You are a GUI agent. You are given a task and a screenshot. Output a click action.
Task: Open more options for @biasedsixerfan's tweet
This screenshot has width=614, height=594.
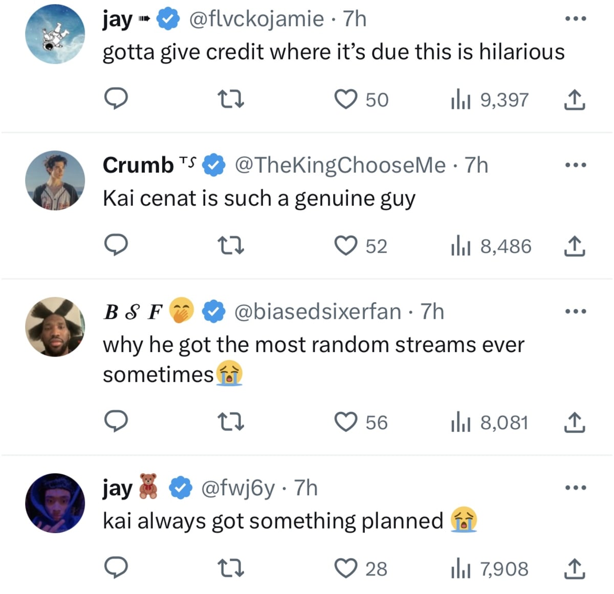(x=575, y=310)
